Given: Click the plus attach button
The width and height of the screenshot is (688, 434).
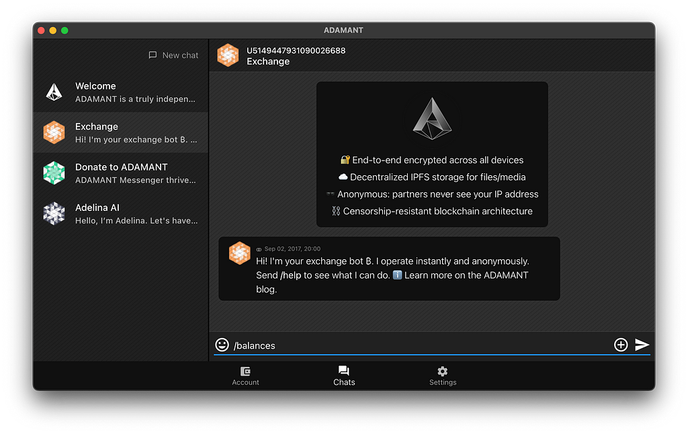Looking at the screenshot, I should coord(620,345).
